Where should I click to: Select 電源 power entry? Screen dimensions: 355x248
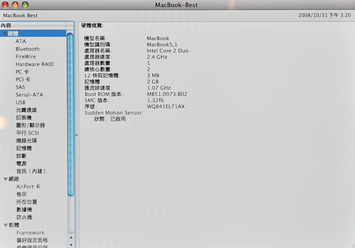pos(21,164)
